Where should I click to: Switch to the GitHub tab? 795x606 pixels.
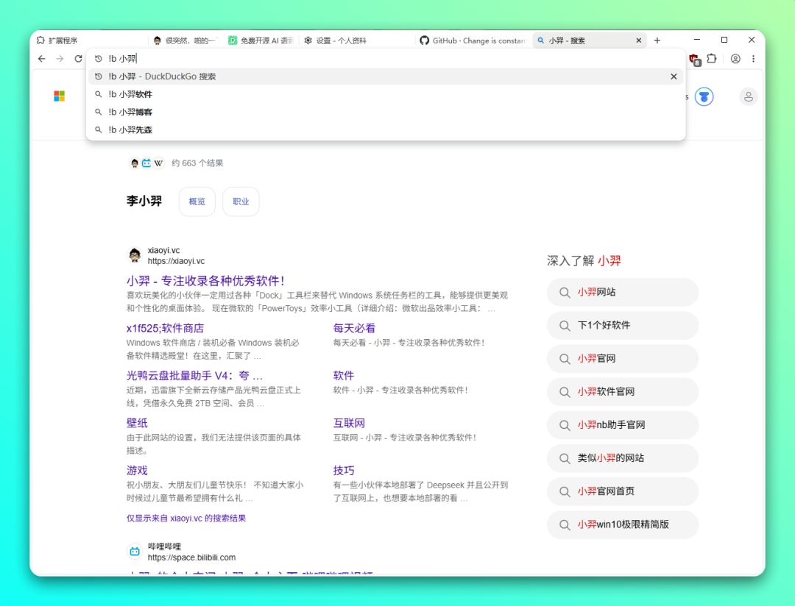473,40
